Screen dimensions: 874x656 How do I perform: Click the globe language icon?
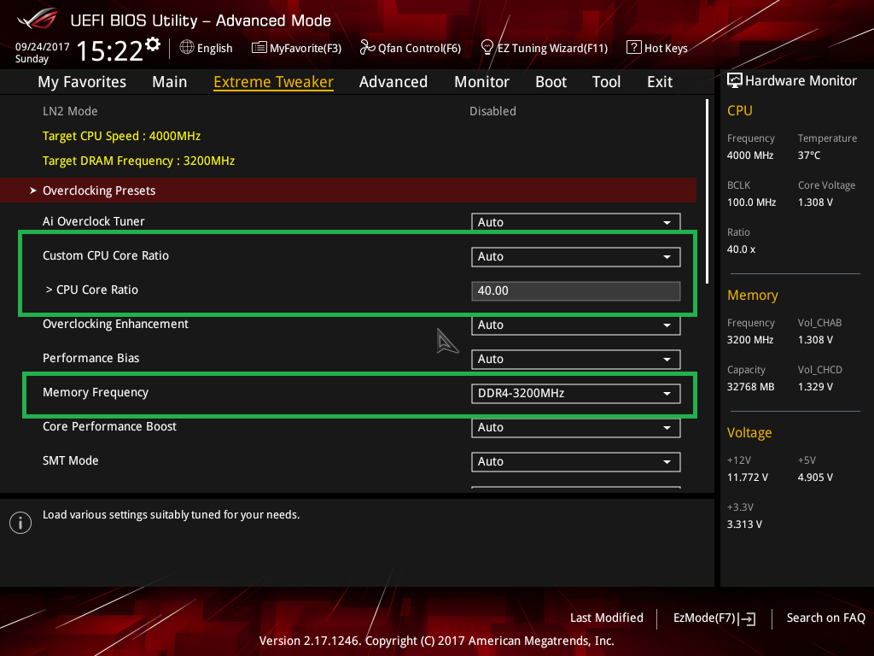187,48
